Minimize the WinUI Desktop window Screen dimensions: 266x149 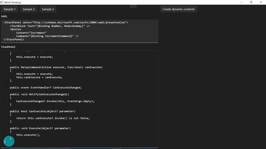[x=241, y=2]
